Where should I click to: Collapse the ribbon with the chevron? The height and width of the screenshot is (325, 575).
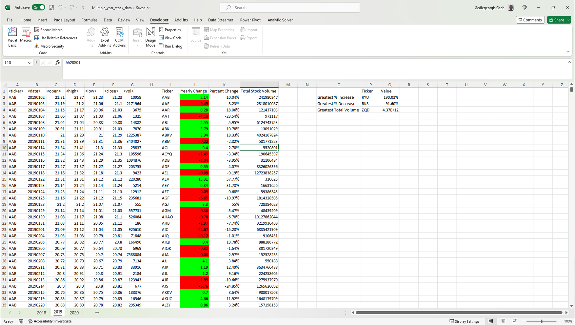coord(568,52)
